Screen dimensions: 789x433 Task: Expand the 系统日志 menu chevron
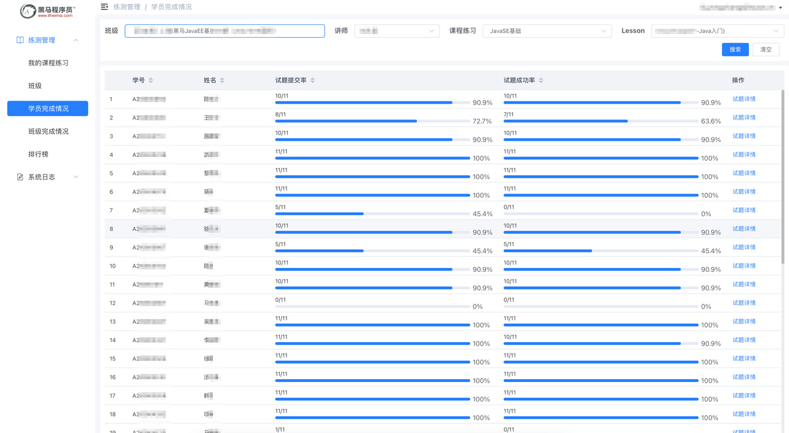(x=76, y=177)
